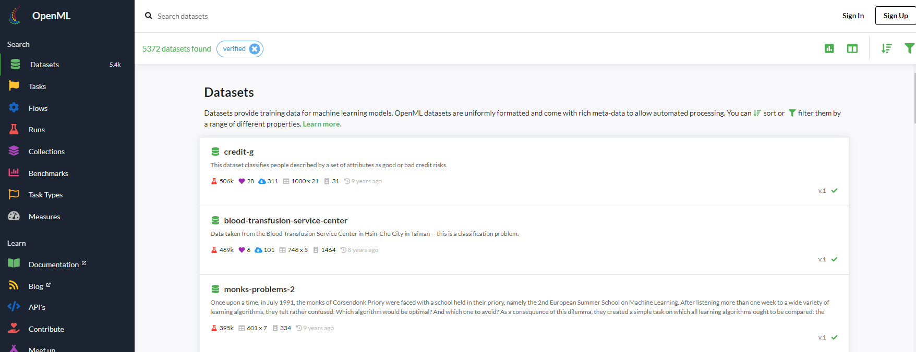Click the Task Types flag icon
916x352 pixels.
point(14,194)
